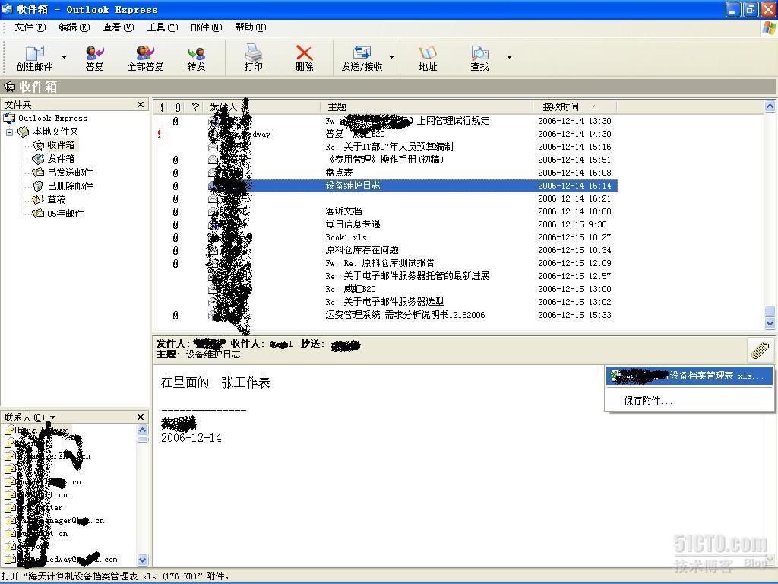Screen dimensions: 778x584
Task: Select Outlook Express root in folder tree
Action: (46, 118)
